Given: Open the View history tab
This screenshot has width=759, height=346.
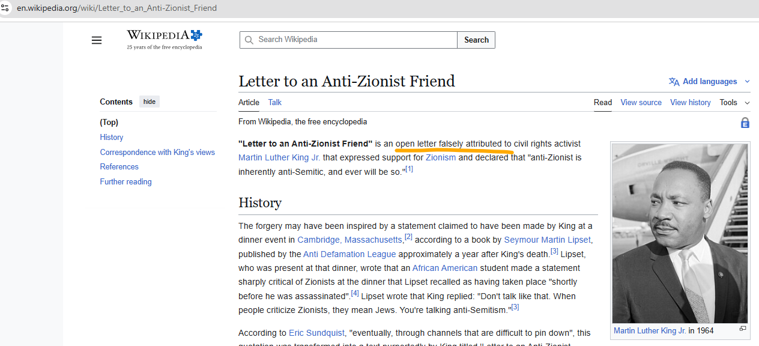Looking at the screenshot, I should (690, 103).
